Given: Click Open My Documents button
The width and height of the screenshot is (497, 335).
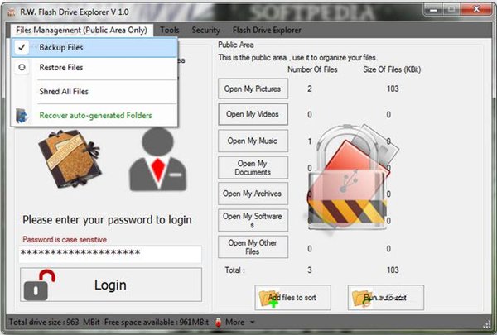Looking at the screenshot, I should (x=253, y=167).
